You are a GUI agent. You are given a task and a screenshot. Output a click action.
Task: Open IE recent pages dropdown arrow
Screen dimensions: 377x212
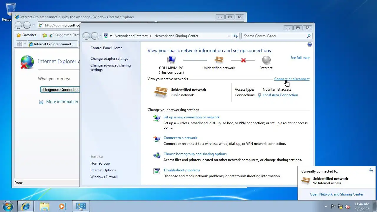[x=33, y=25]
